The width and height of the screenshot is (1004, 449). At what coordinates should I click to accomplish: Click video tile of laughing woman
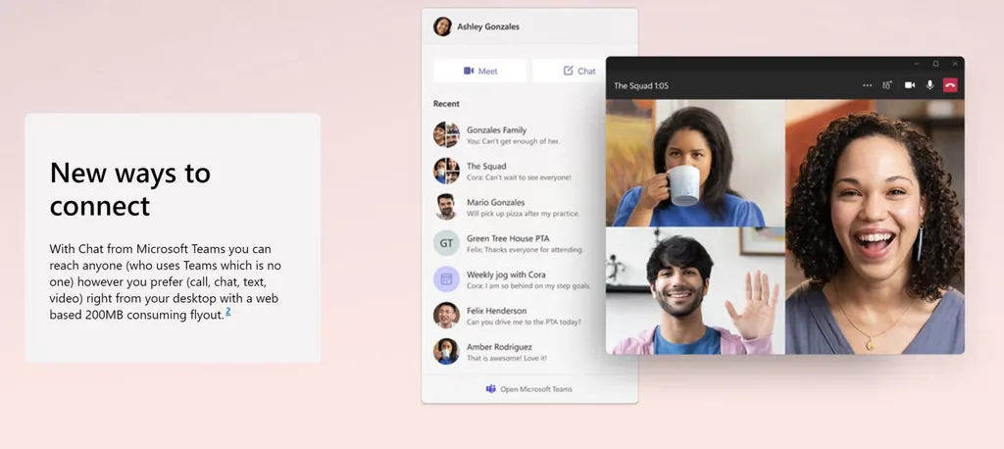click(875, 226)
